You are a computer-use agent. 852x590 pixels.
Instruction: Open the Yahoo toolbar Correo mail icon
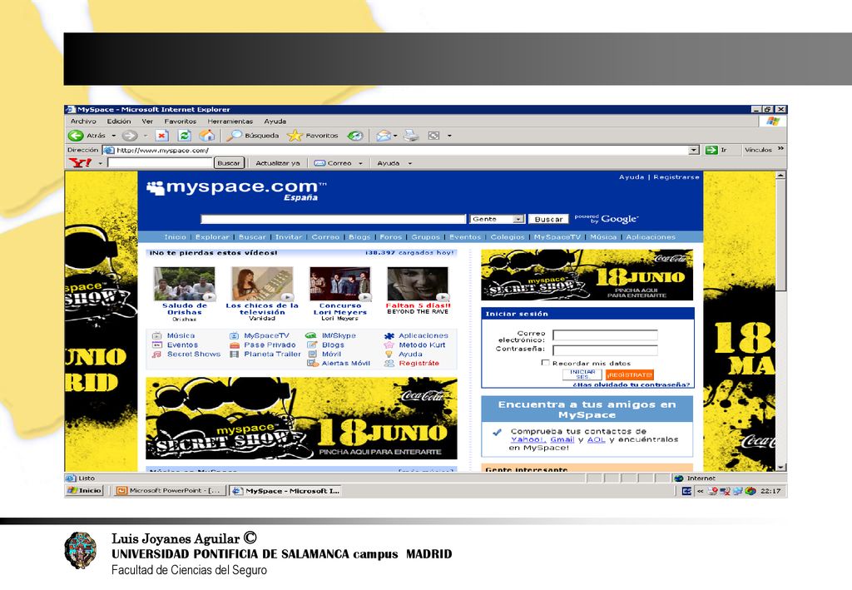click(x=319, y=163)
